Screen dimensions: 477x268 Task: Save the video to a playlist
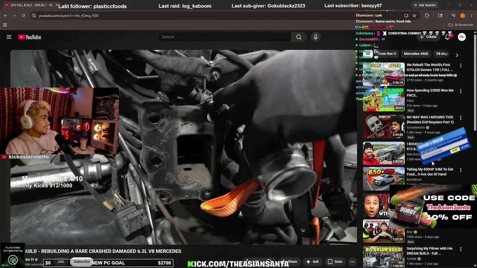coord(335,262)
